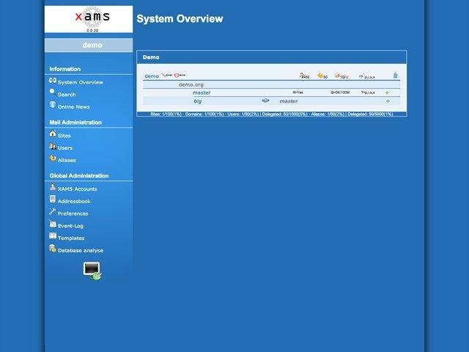Screen dimensions: 469x352
Task: Click the alias arrow icon in big row
Action: [265, 100]
